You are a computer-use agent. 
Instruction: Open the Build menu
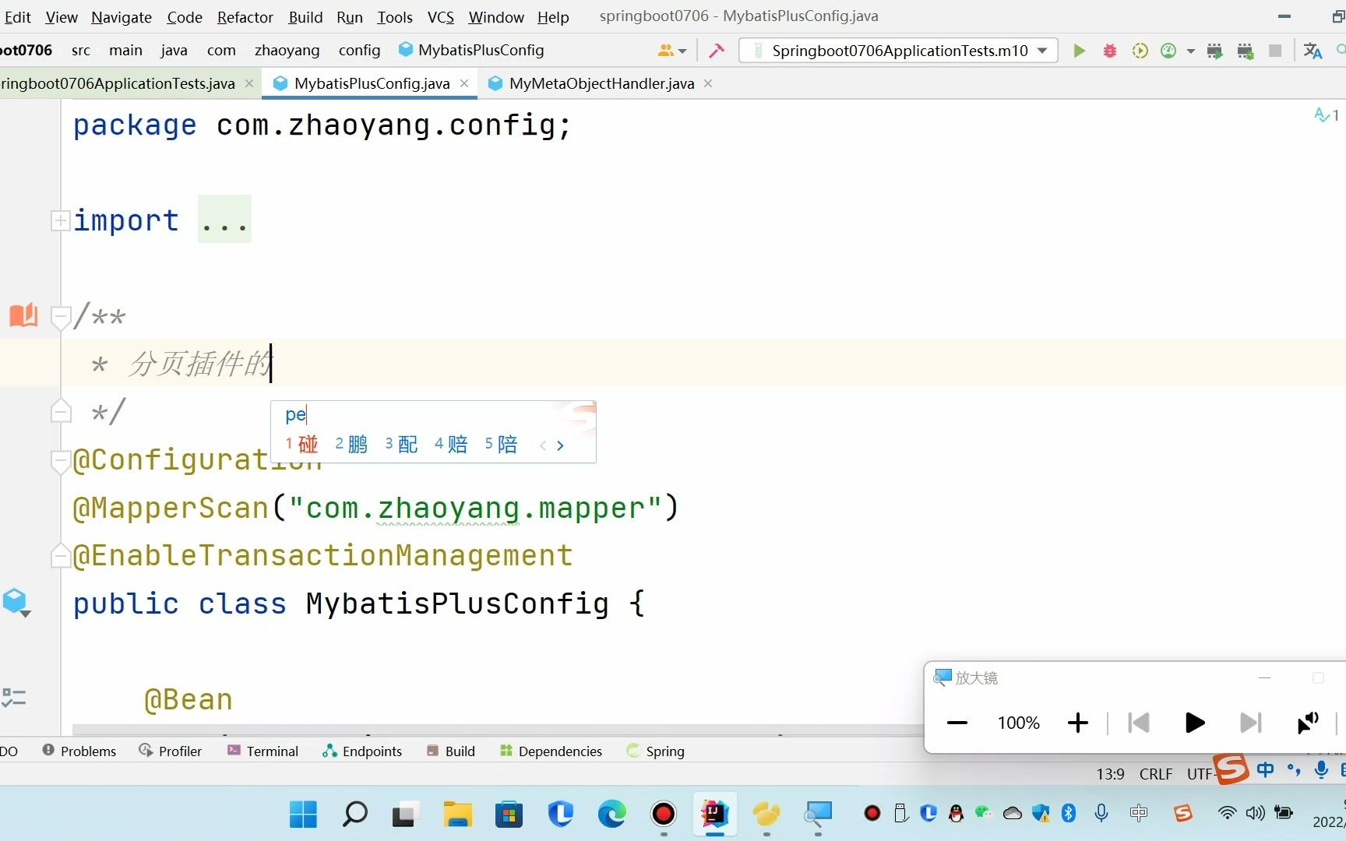(x=305, y=17)
